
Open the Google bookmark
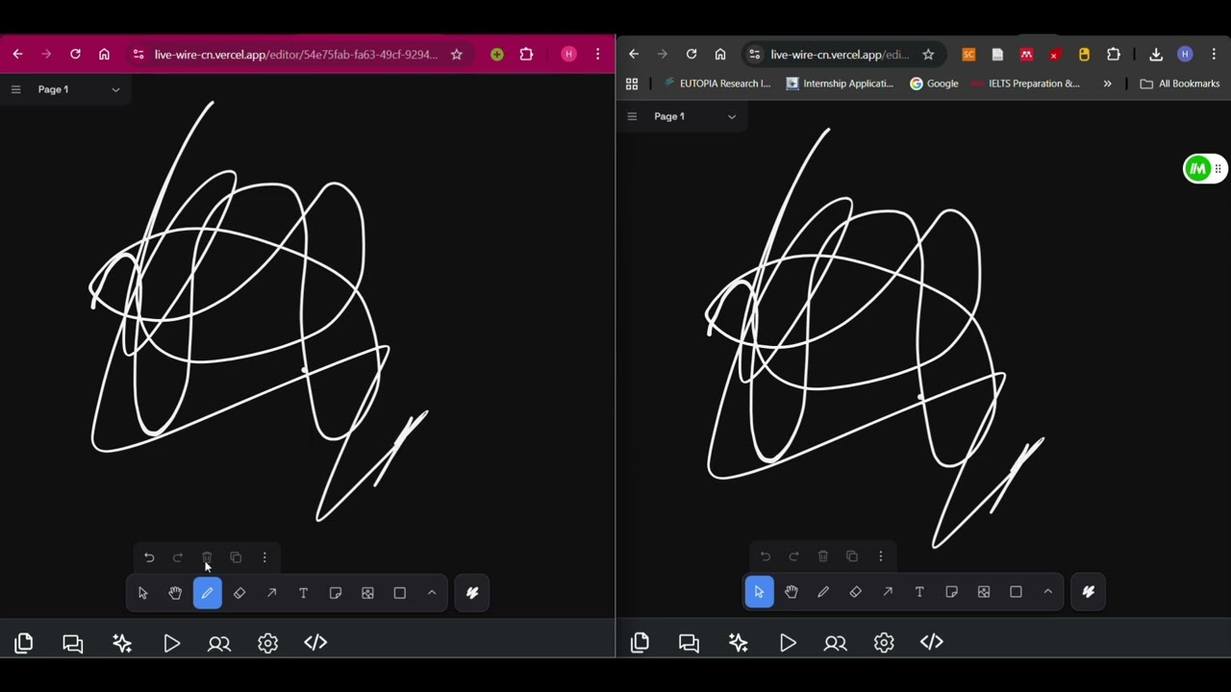(934, 84)
